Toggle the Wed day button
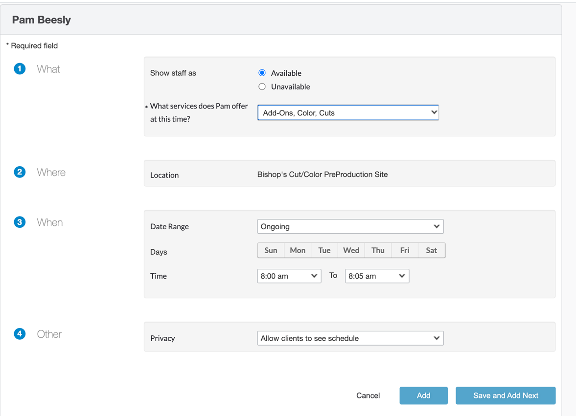Screen dimensions: 576x416 click(351, 250)
